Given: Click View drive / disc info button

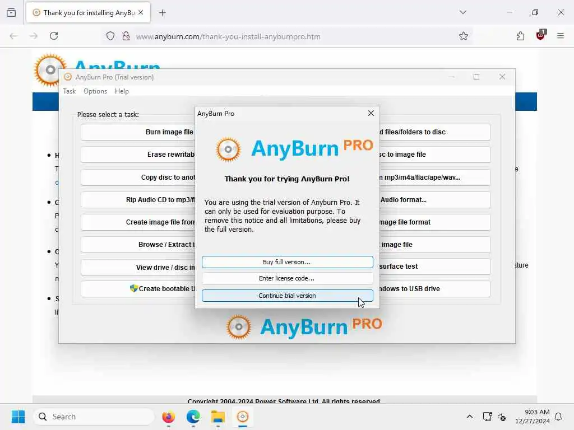Looking at the screenshot, I should (x=138, y=267).
